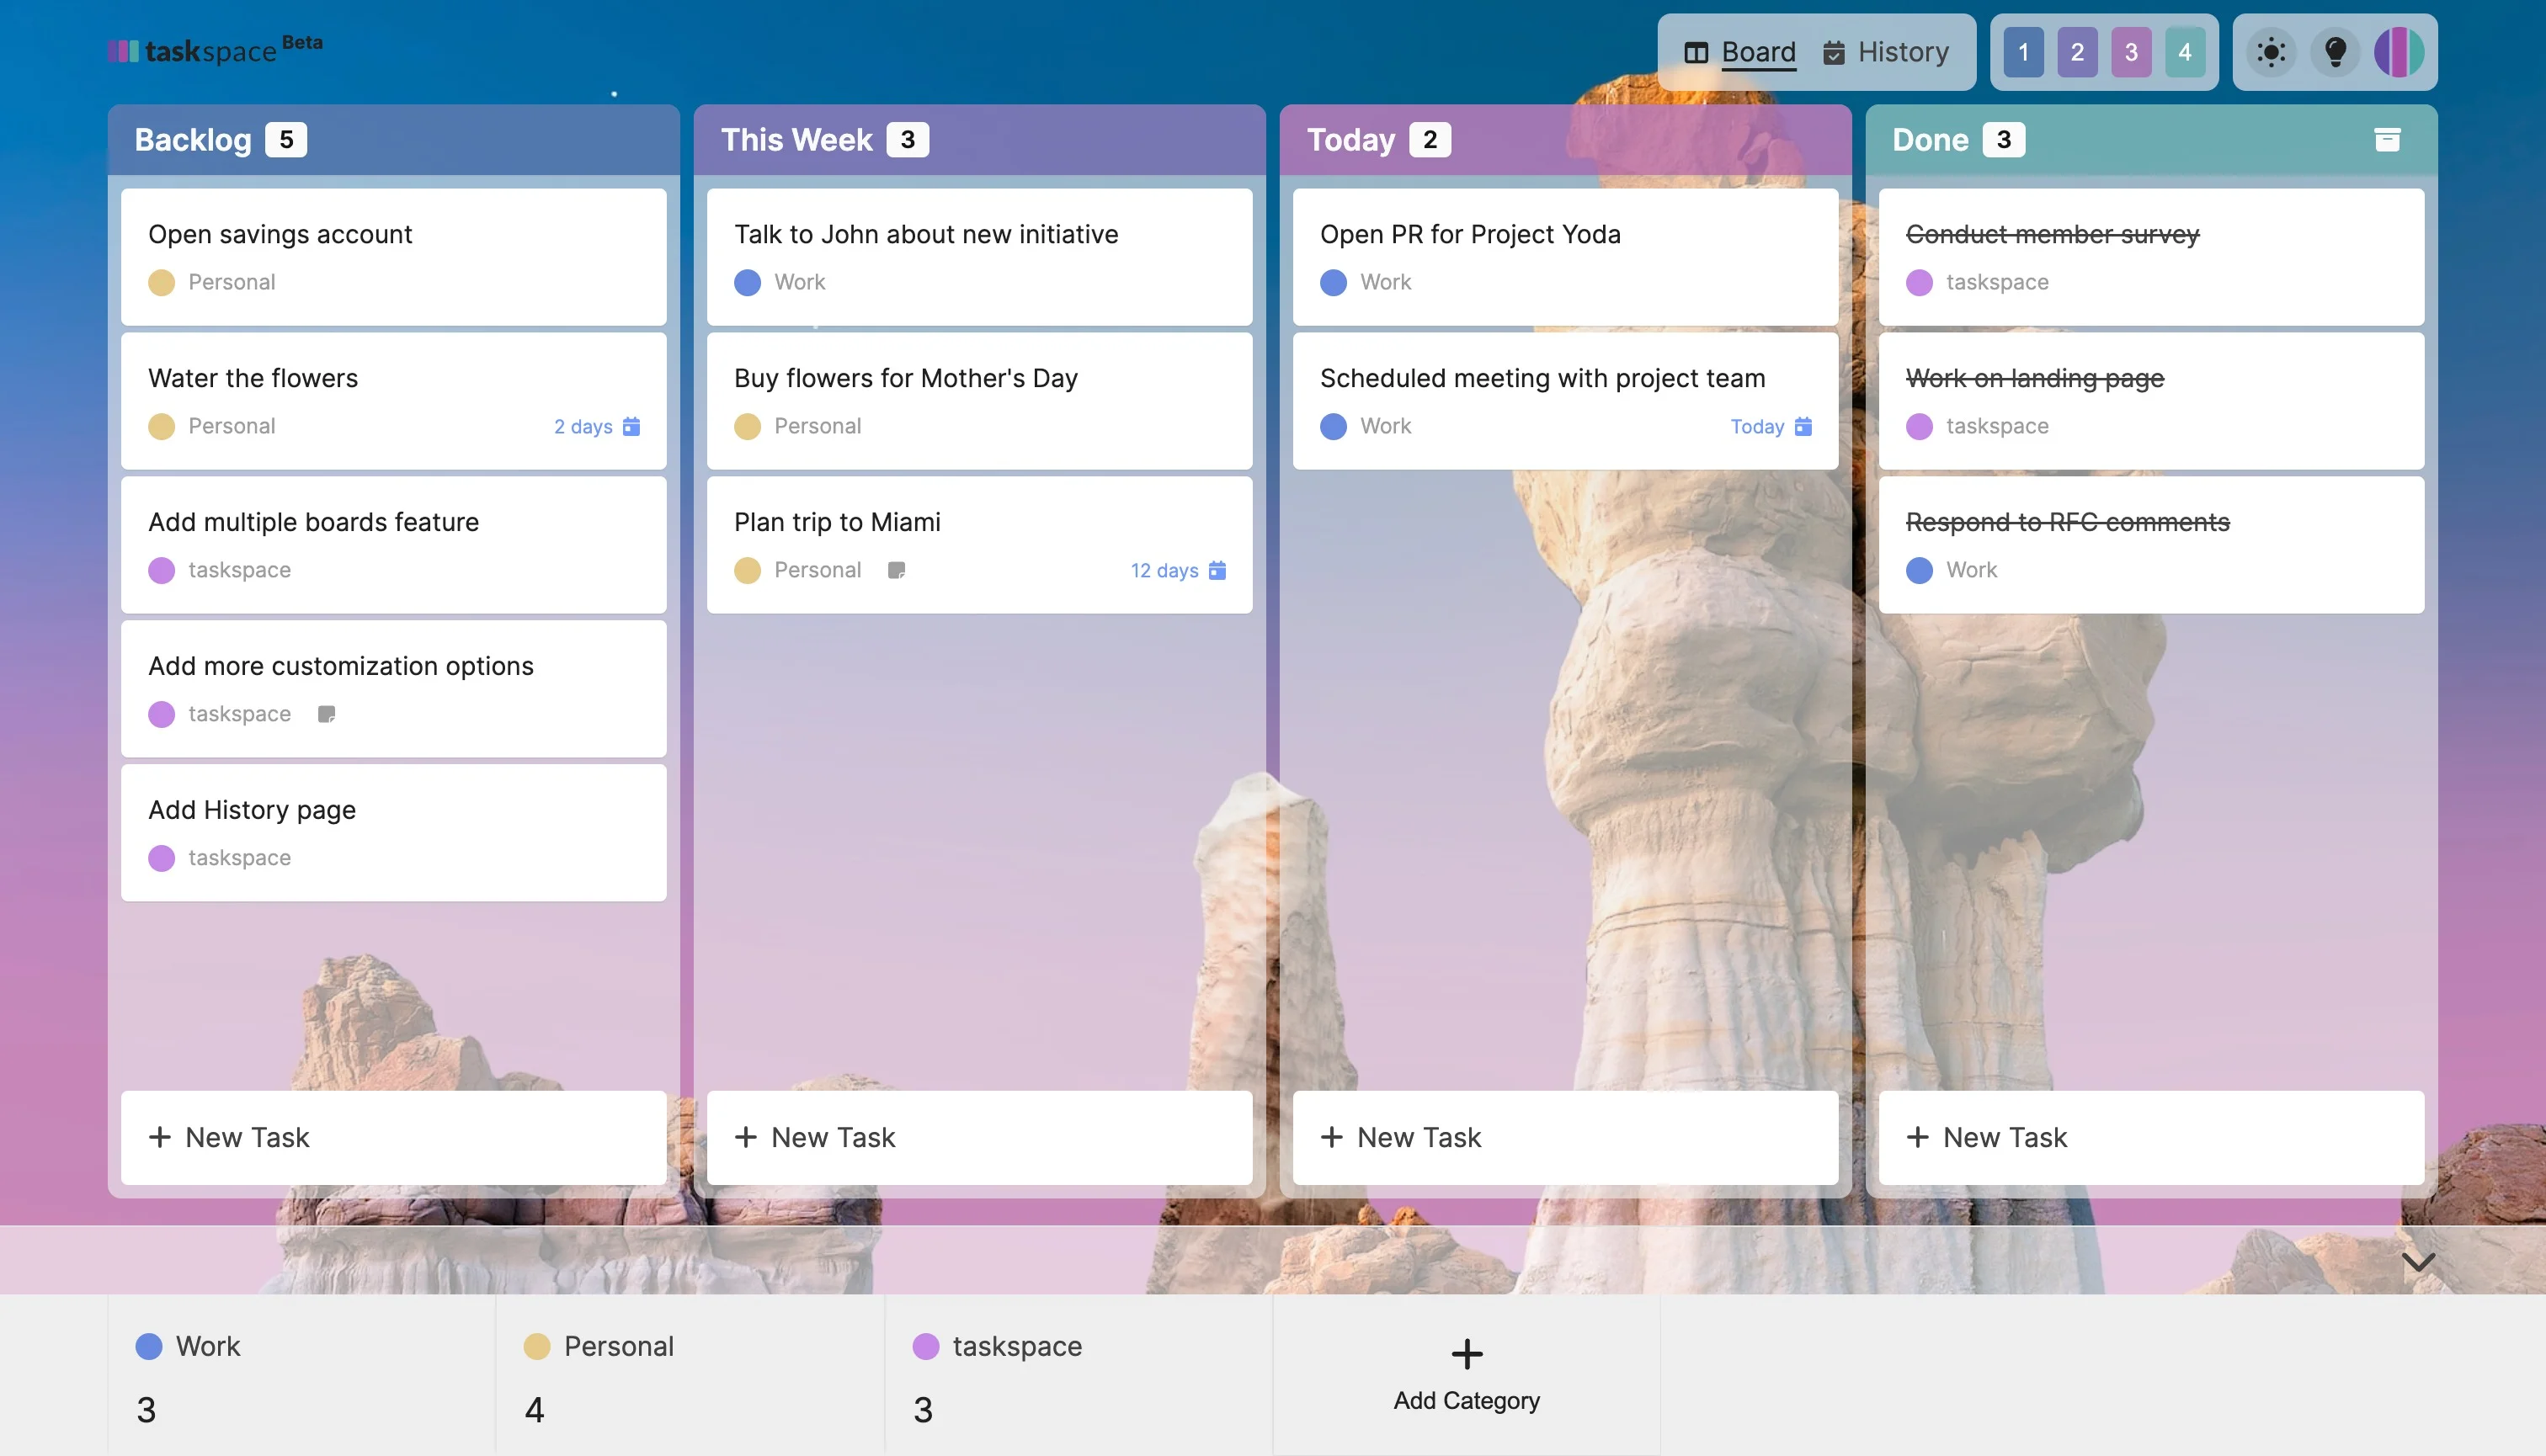
Task: Click the columns icon beside the Board label
Action: [1696, 52]
